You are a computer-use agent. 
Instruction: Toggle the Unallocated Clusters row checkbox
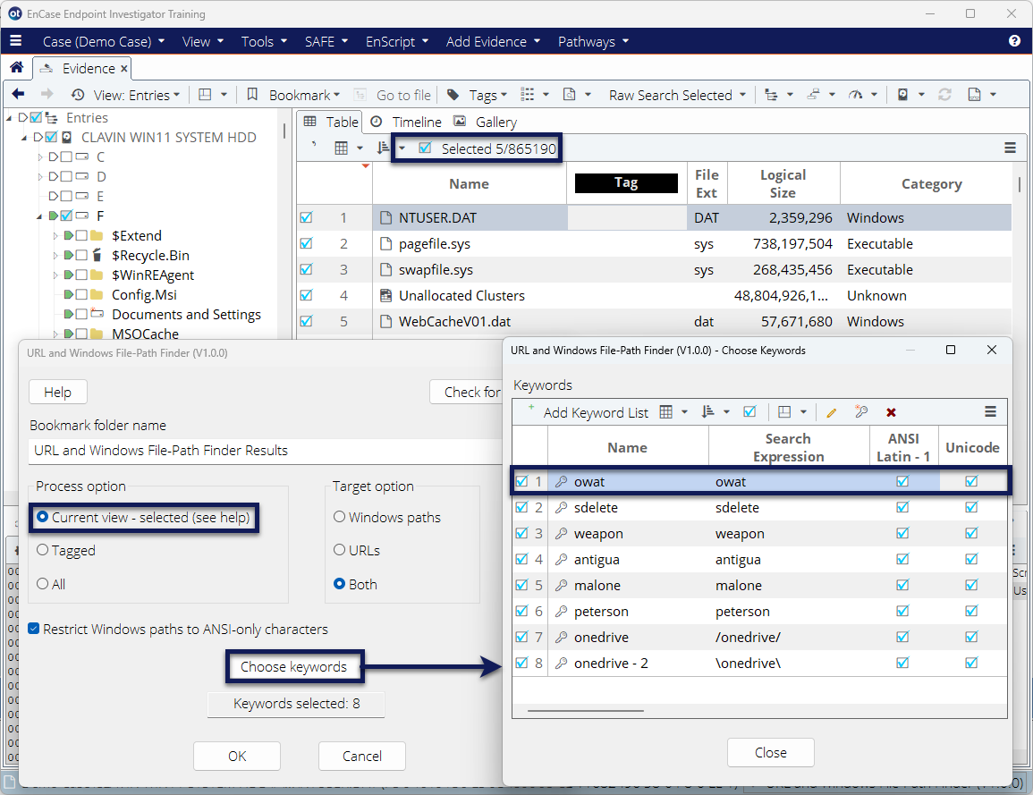(x=307, y=295)
